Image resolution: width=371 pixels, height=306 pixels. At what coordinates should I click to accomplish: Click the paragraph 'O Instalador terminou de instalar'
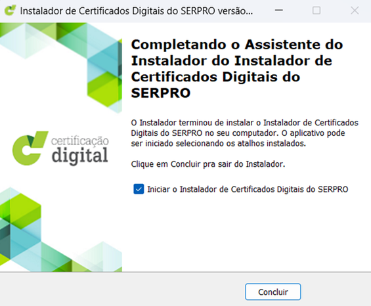click(245, 133)
